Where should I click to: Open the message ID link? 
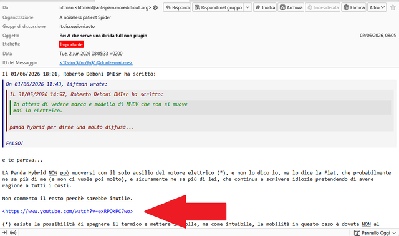point(96,62)
